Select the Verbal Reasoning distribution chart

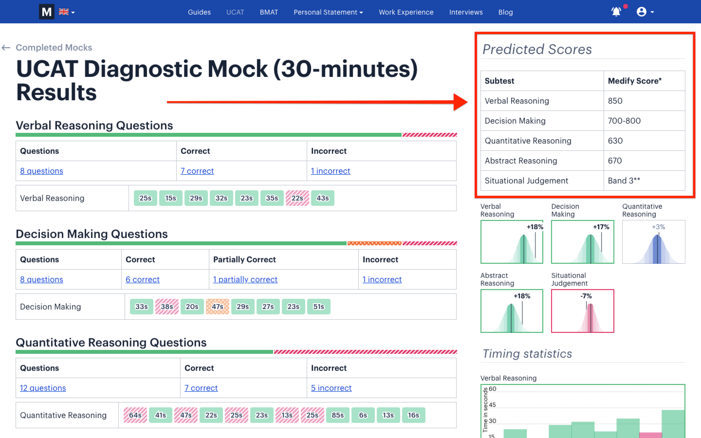pos(512,242)
